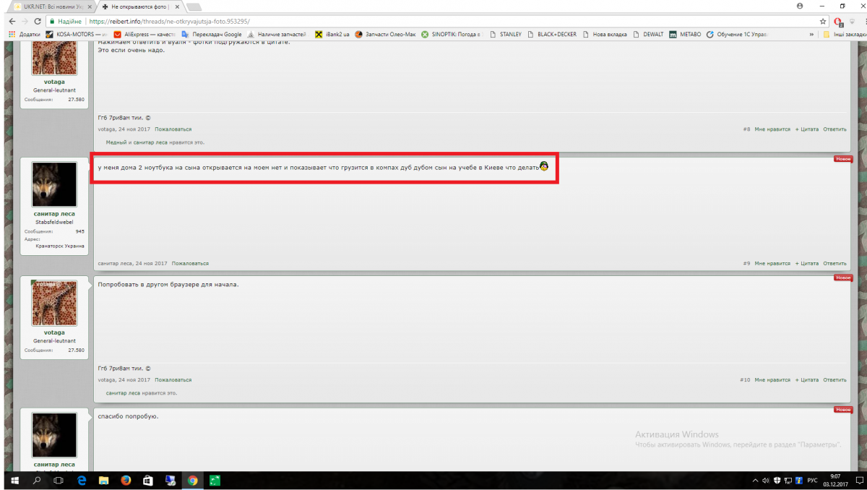Click Ответить on post #8
Screen dimensions: 867x490
pos(834,129)
